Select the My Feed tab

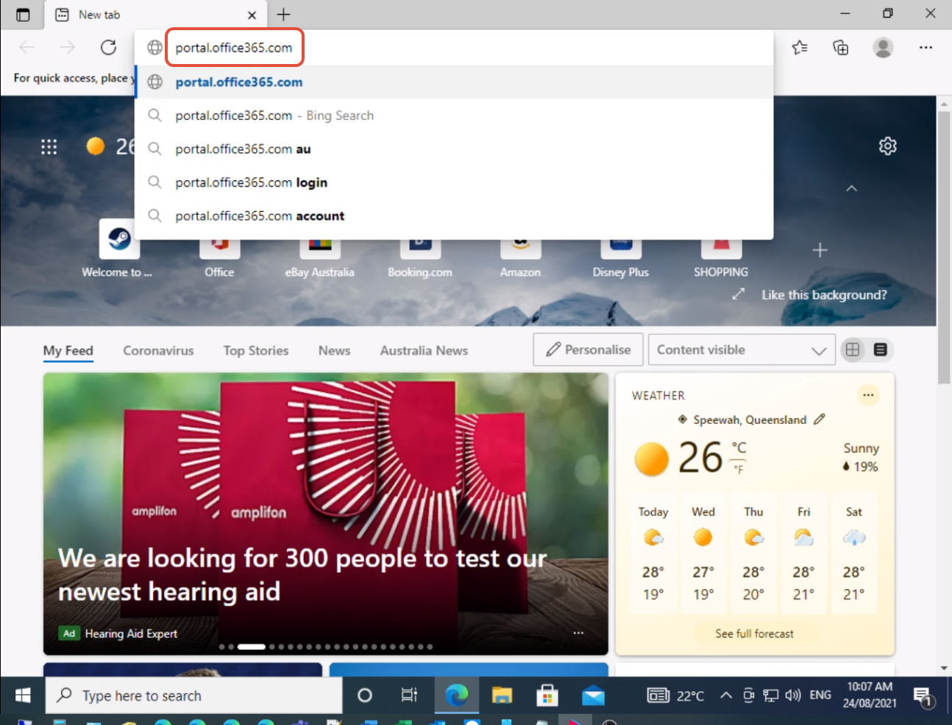pyautogui.click(x=68, y=351)
